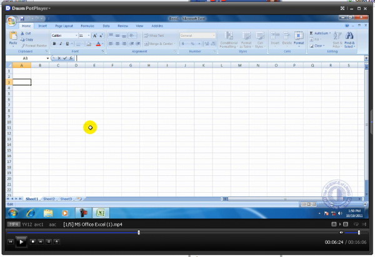
Task: Click the Percent Style icon
Action: (x=192, y=44)
